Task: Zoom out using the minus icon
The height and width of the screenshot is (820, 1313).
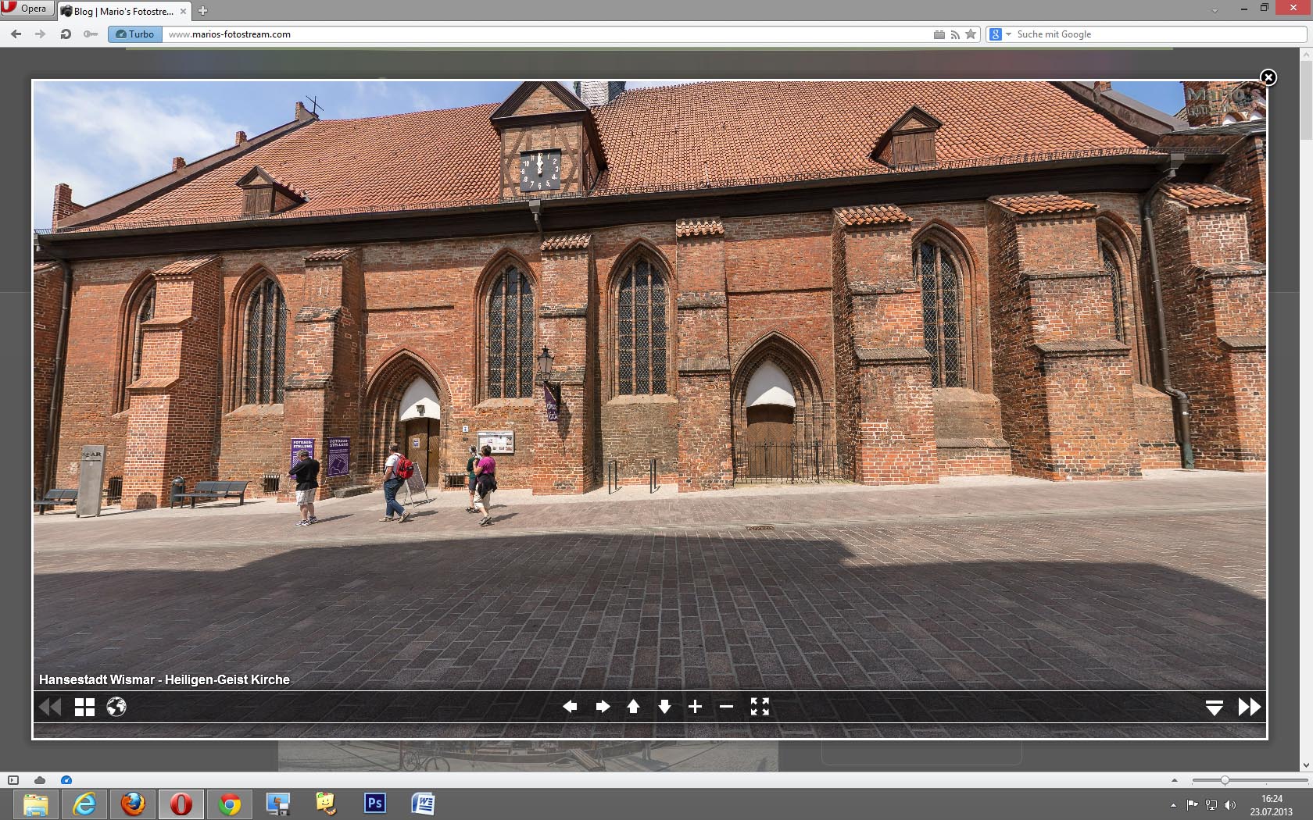Action: pos(726,707)
